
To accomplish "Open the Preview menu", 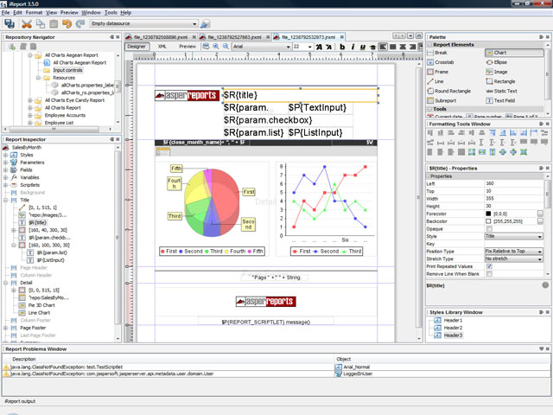I will [x=69, y=12].
